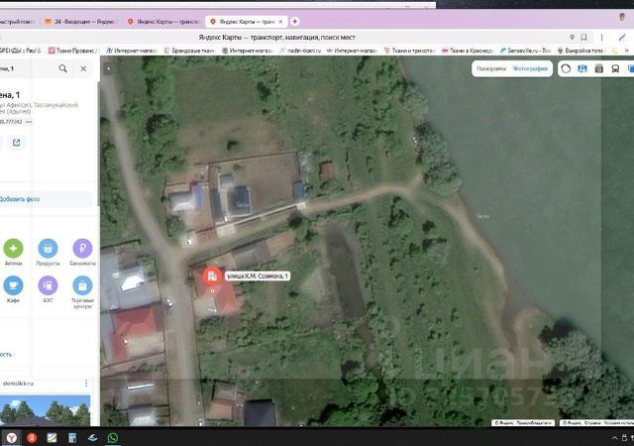
Task: Open the Senseville.ru bookmark
Action: click(526, 51)
